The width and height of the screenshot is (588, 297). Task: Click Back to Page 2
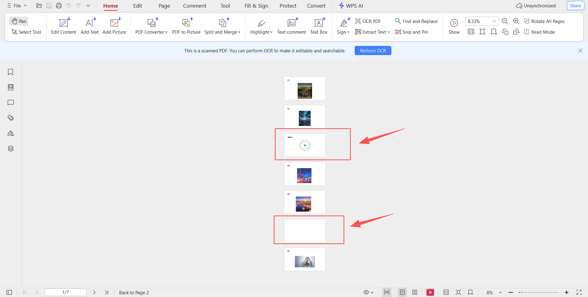(134, 292)
